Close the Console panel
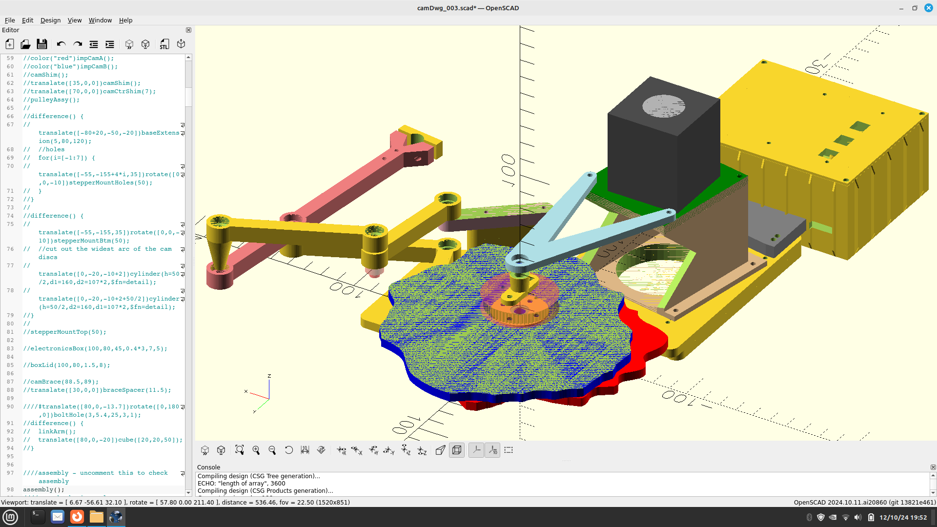The image size is (937, 527). coord(933,467)
